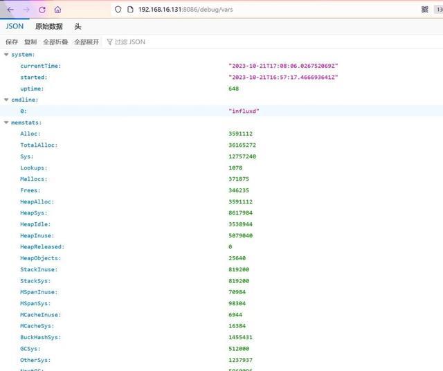Select the Mallocs key

tap(34, 179)
